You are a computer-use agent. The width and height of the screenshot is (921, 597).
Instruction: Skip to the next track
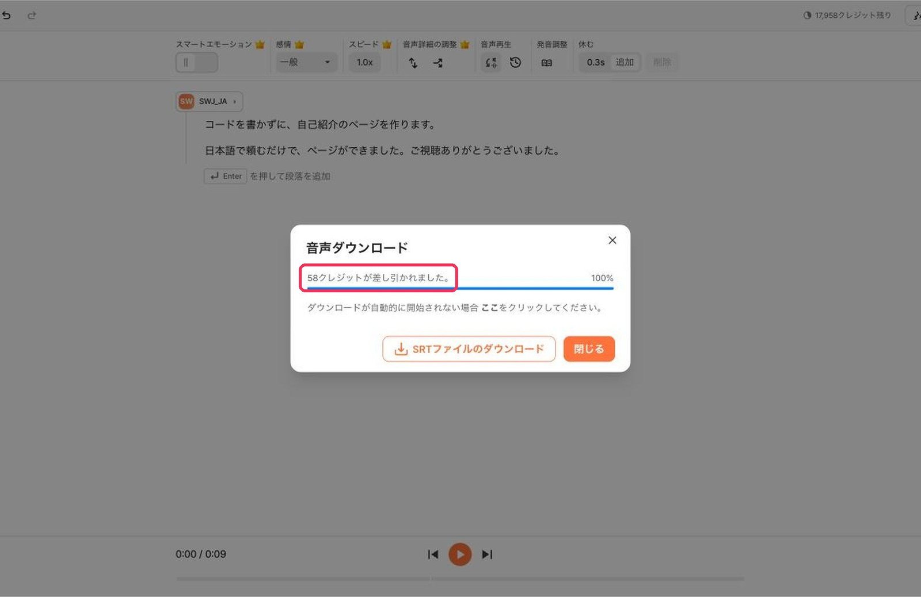487,554
